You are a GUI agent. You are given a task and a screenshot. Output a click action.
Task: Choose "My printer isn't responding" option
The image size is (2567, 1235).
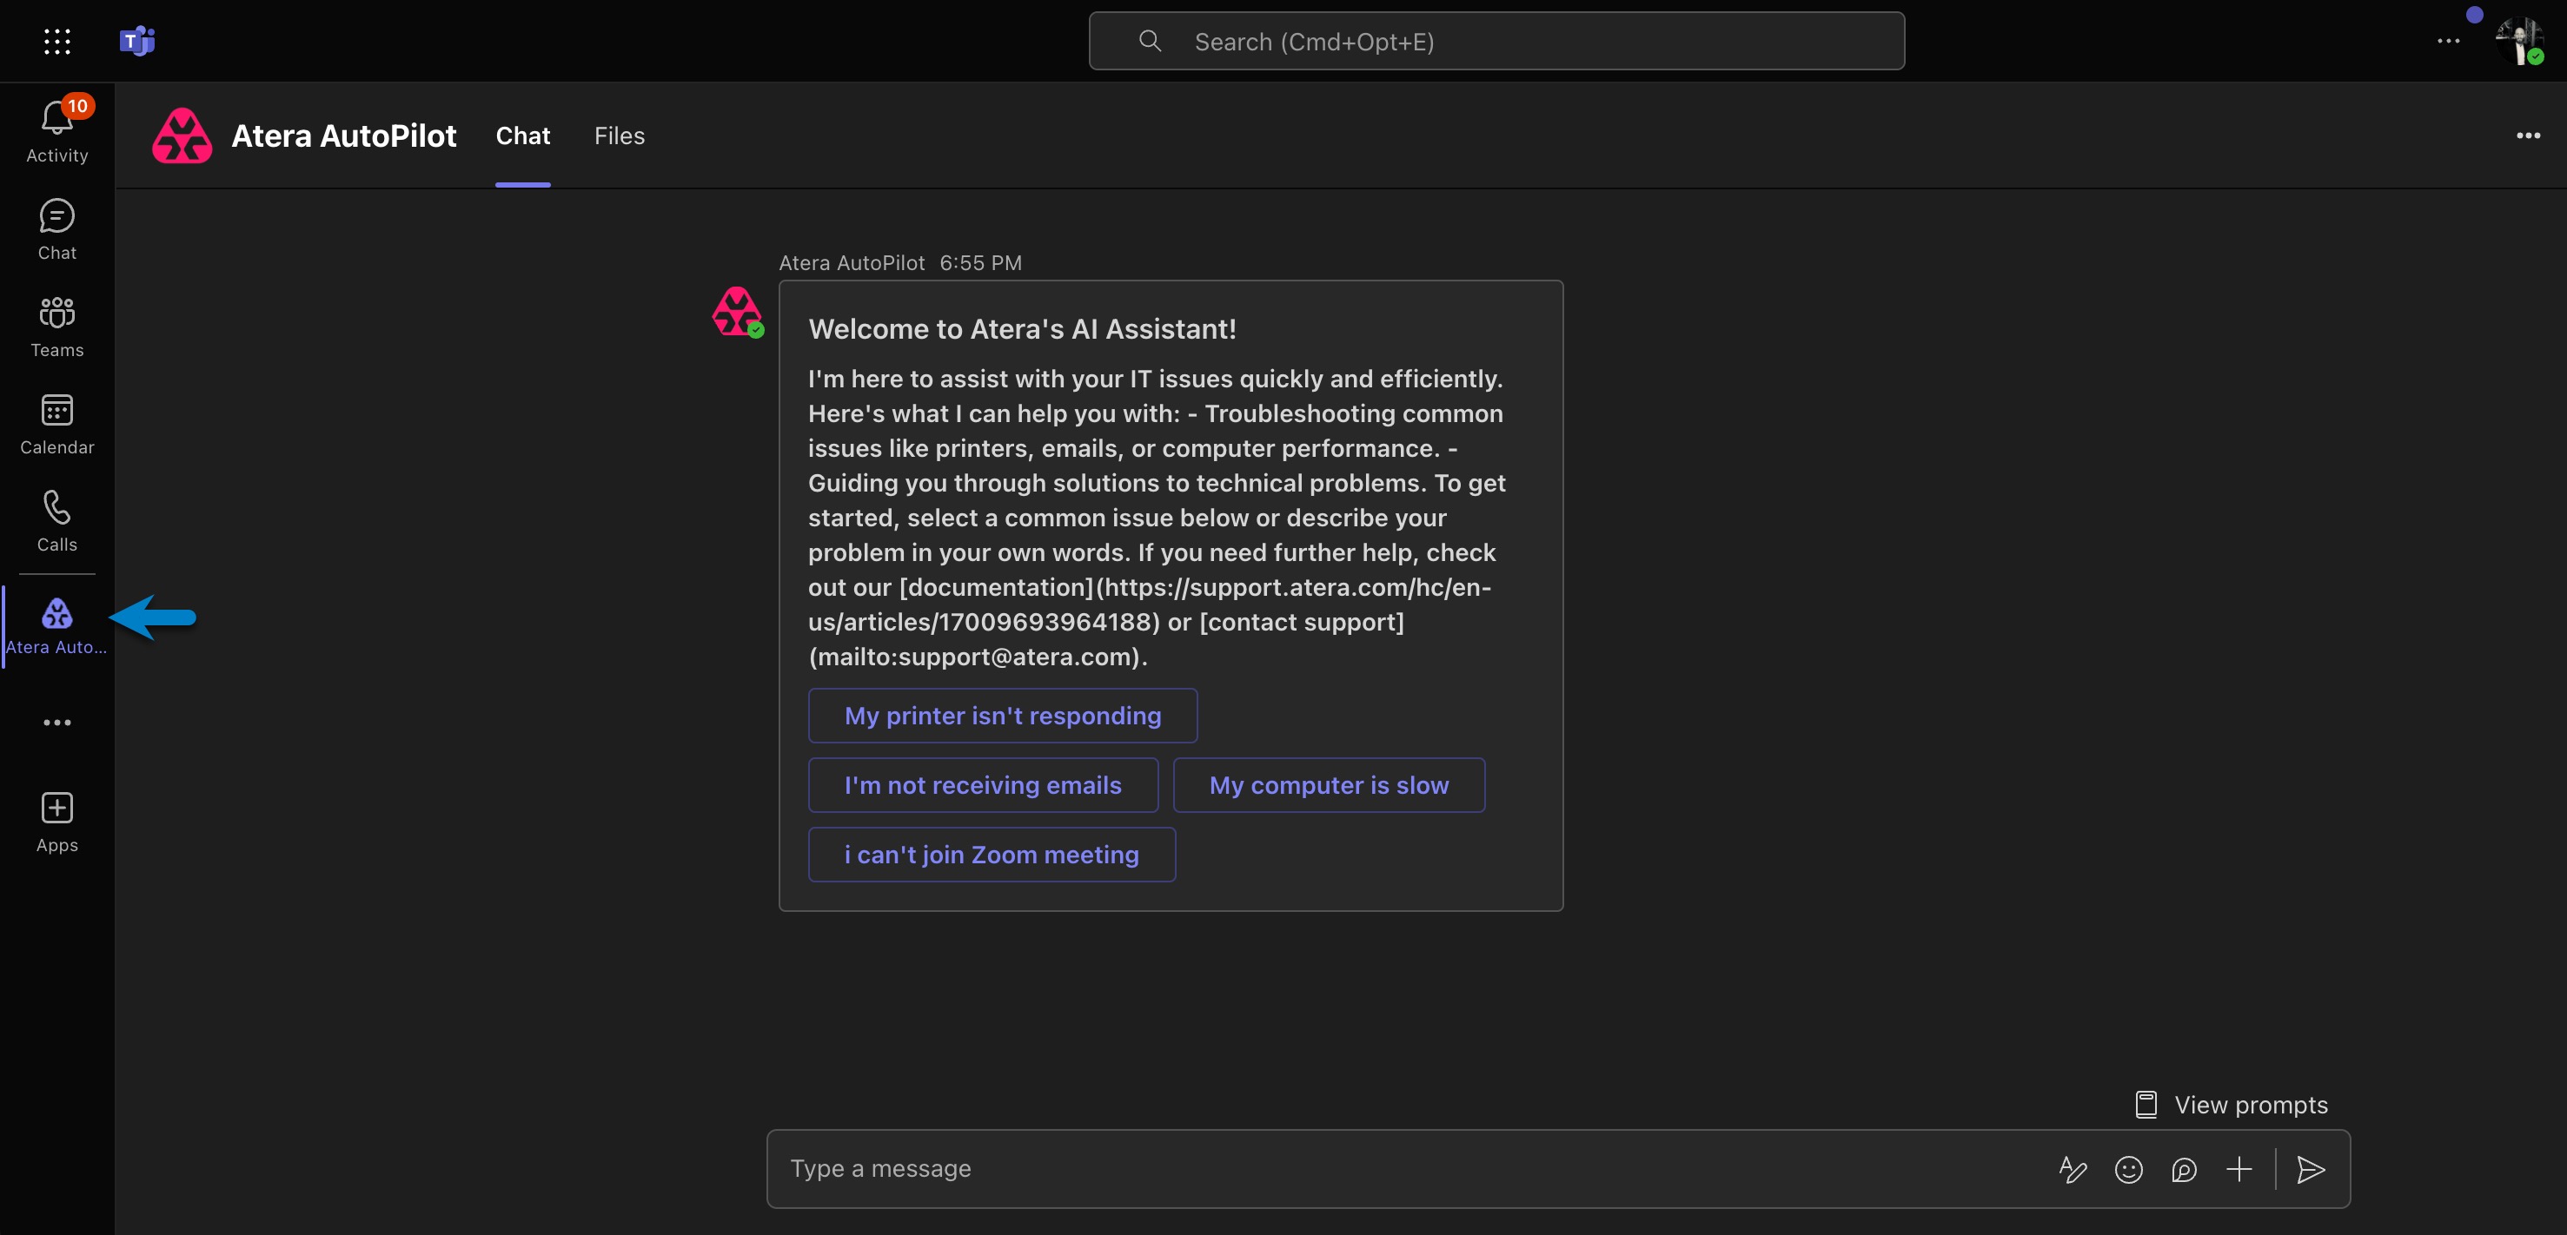[x=1003, y=715]
